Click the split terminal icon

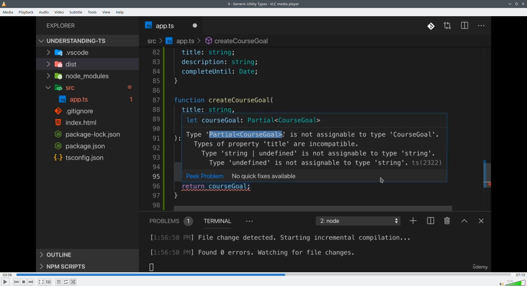pos(430,221)
